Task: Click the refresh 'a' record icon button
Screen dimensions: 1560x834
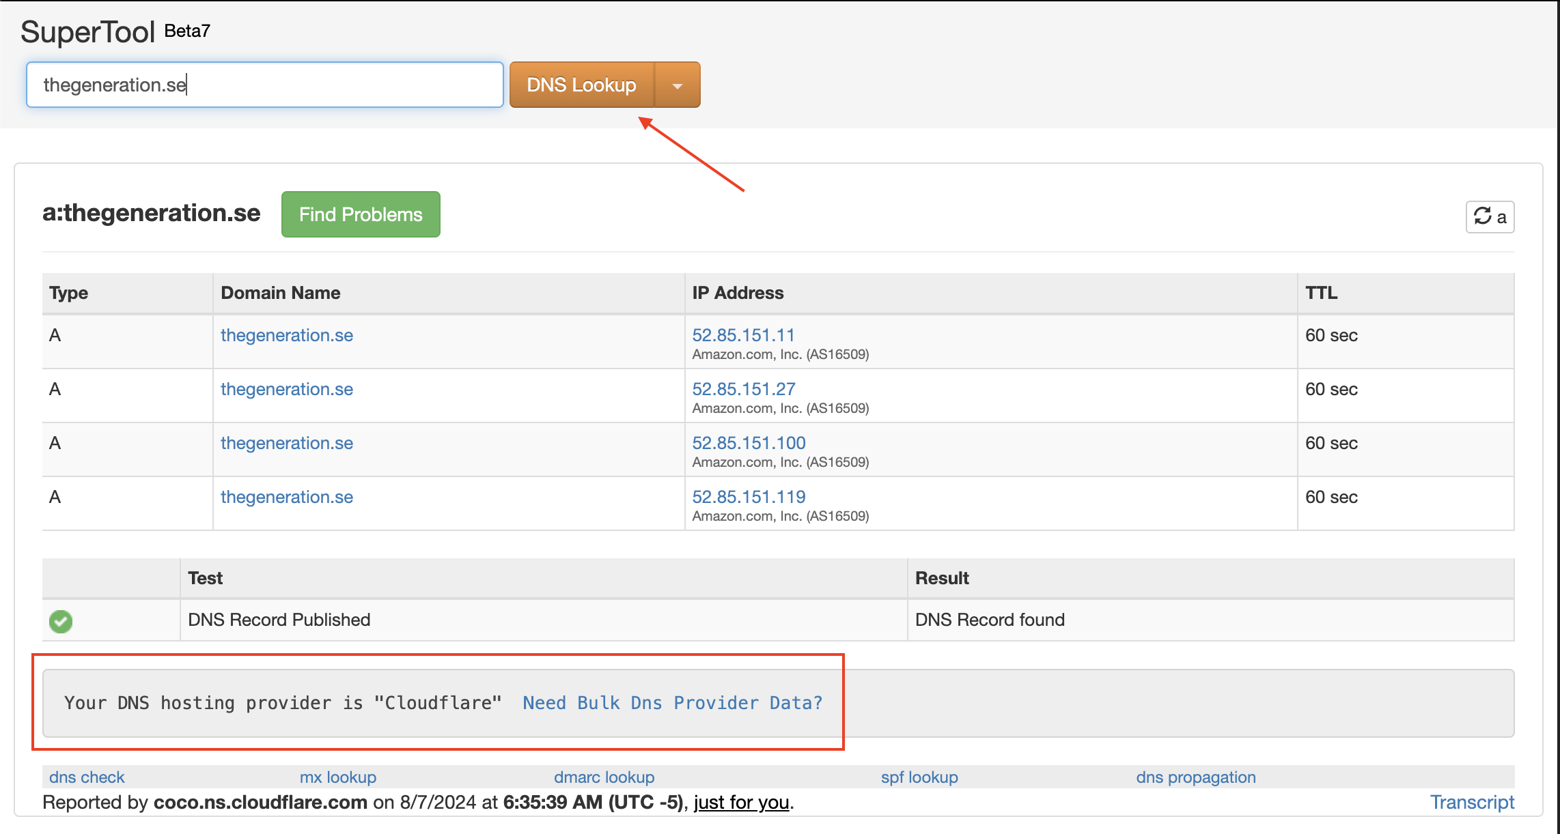Action: click(1490, 217)
